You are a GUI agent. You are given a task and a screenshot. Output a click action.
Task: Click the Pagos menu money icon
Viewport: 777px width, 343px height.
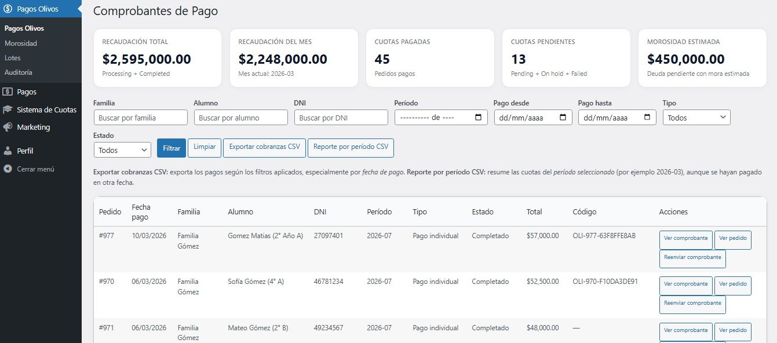pos(8,92)
